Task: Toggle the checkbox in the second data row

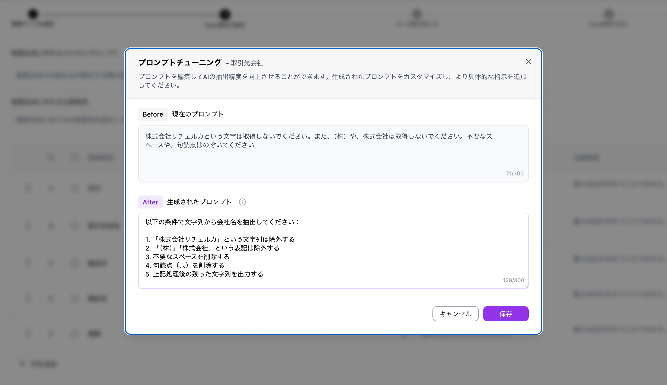Action: (75, 225)
